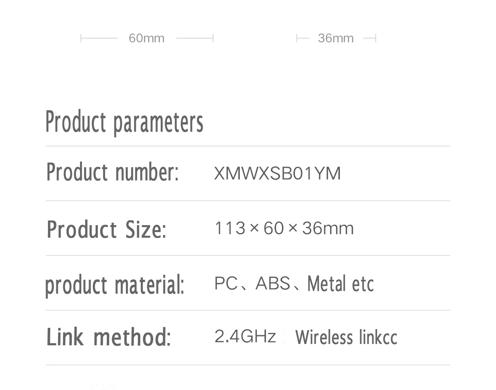The height and width of the screenshot is (390, 496).
Task: Click the 2.4GHz frequency value
Action: tap(245, 336)
